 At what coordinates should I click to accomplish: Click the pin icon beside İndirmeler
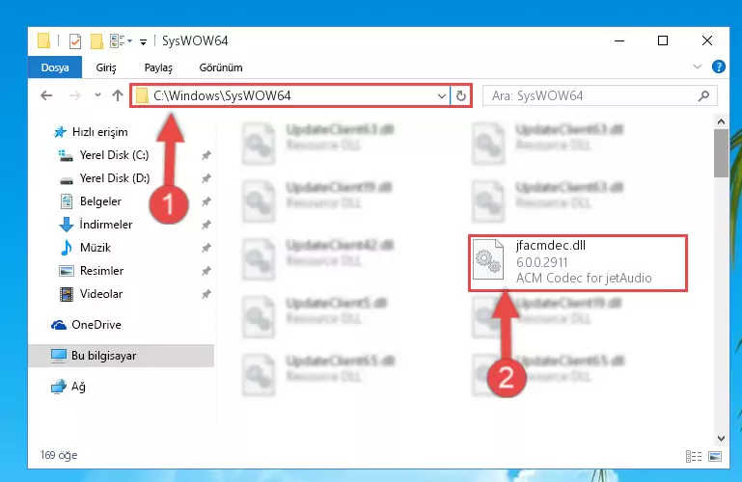point(206,225)
